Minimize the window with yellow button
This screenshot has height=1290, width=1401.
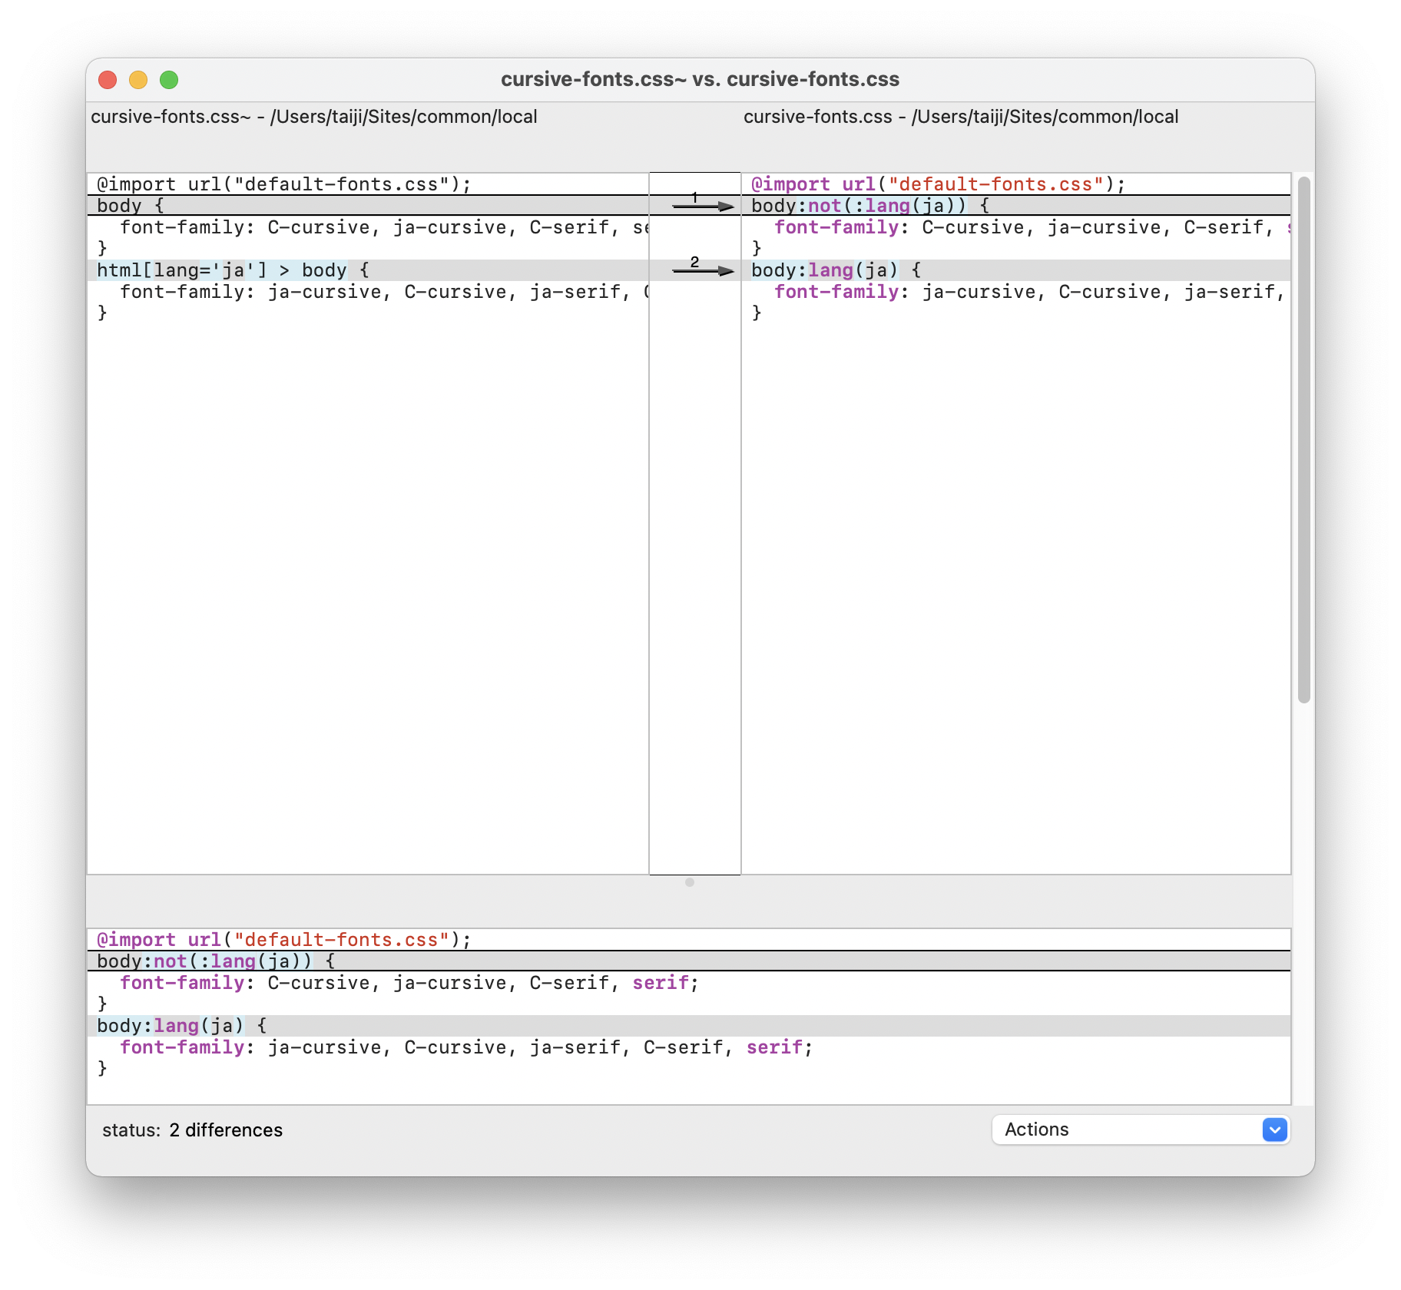138,80
